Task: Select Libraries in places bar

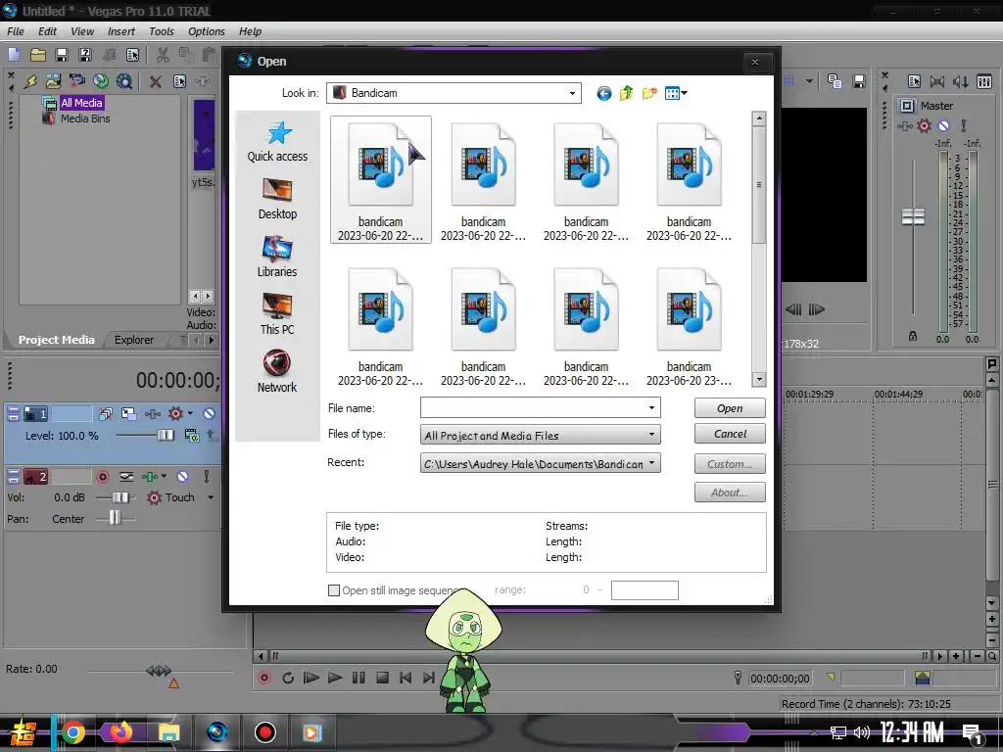Action: (277, 258)
